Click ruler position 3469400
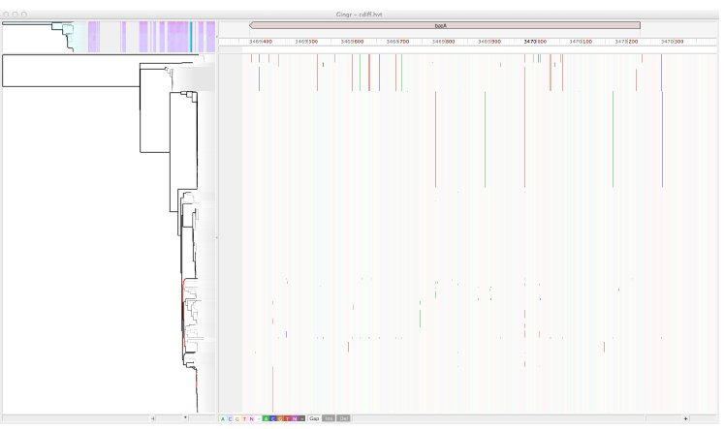 click(x=261, y=42)
